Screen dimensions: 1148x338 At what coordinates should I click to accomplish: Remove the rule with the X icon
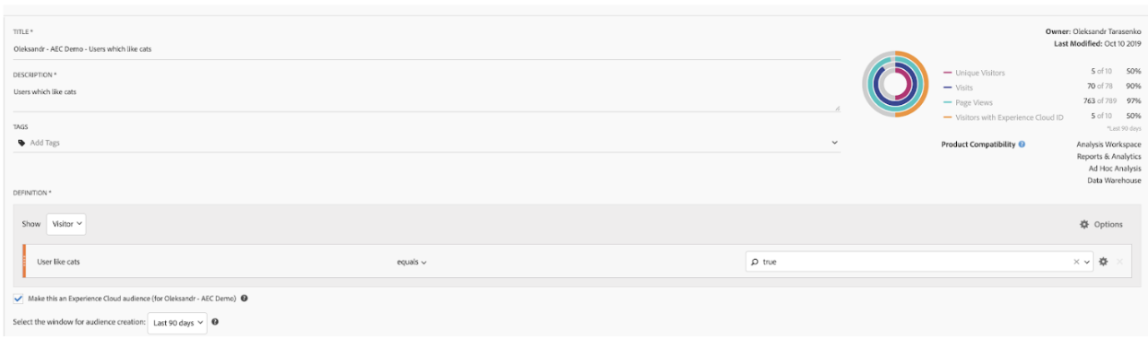1119,262
